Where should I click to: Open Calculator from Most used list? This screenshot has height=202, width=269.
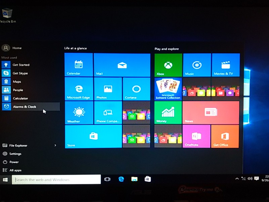(x=31, y=98)
